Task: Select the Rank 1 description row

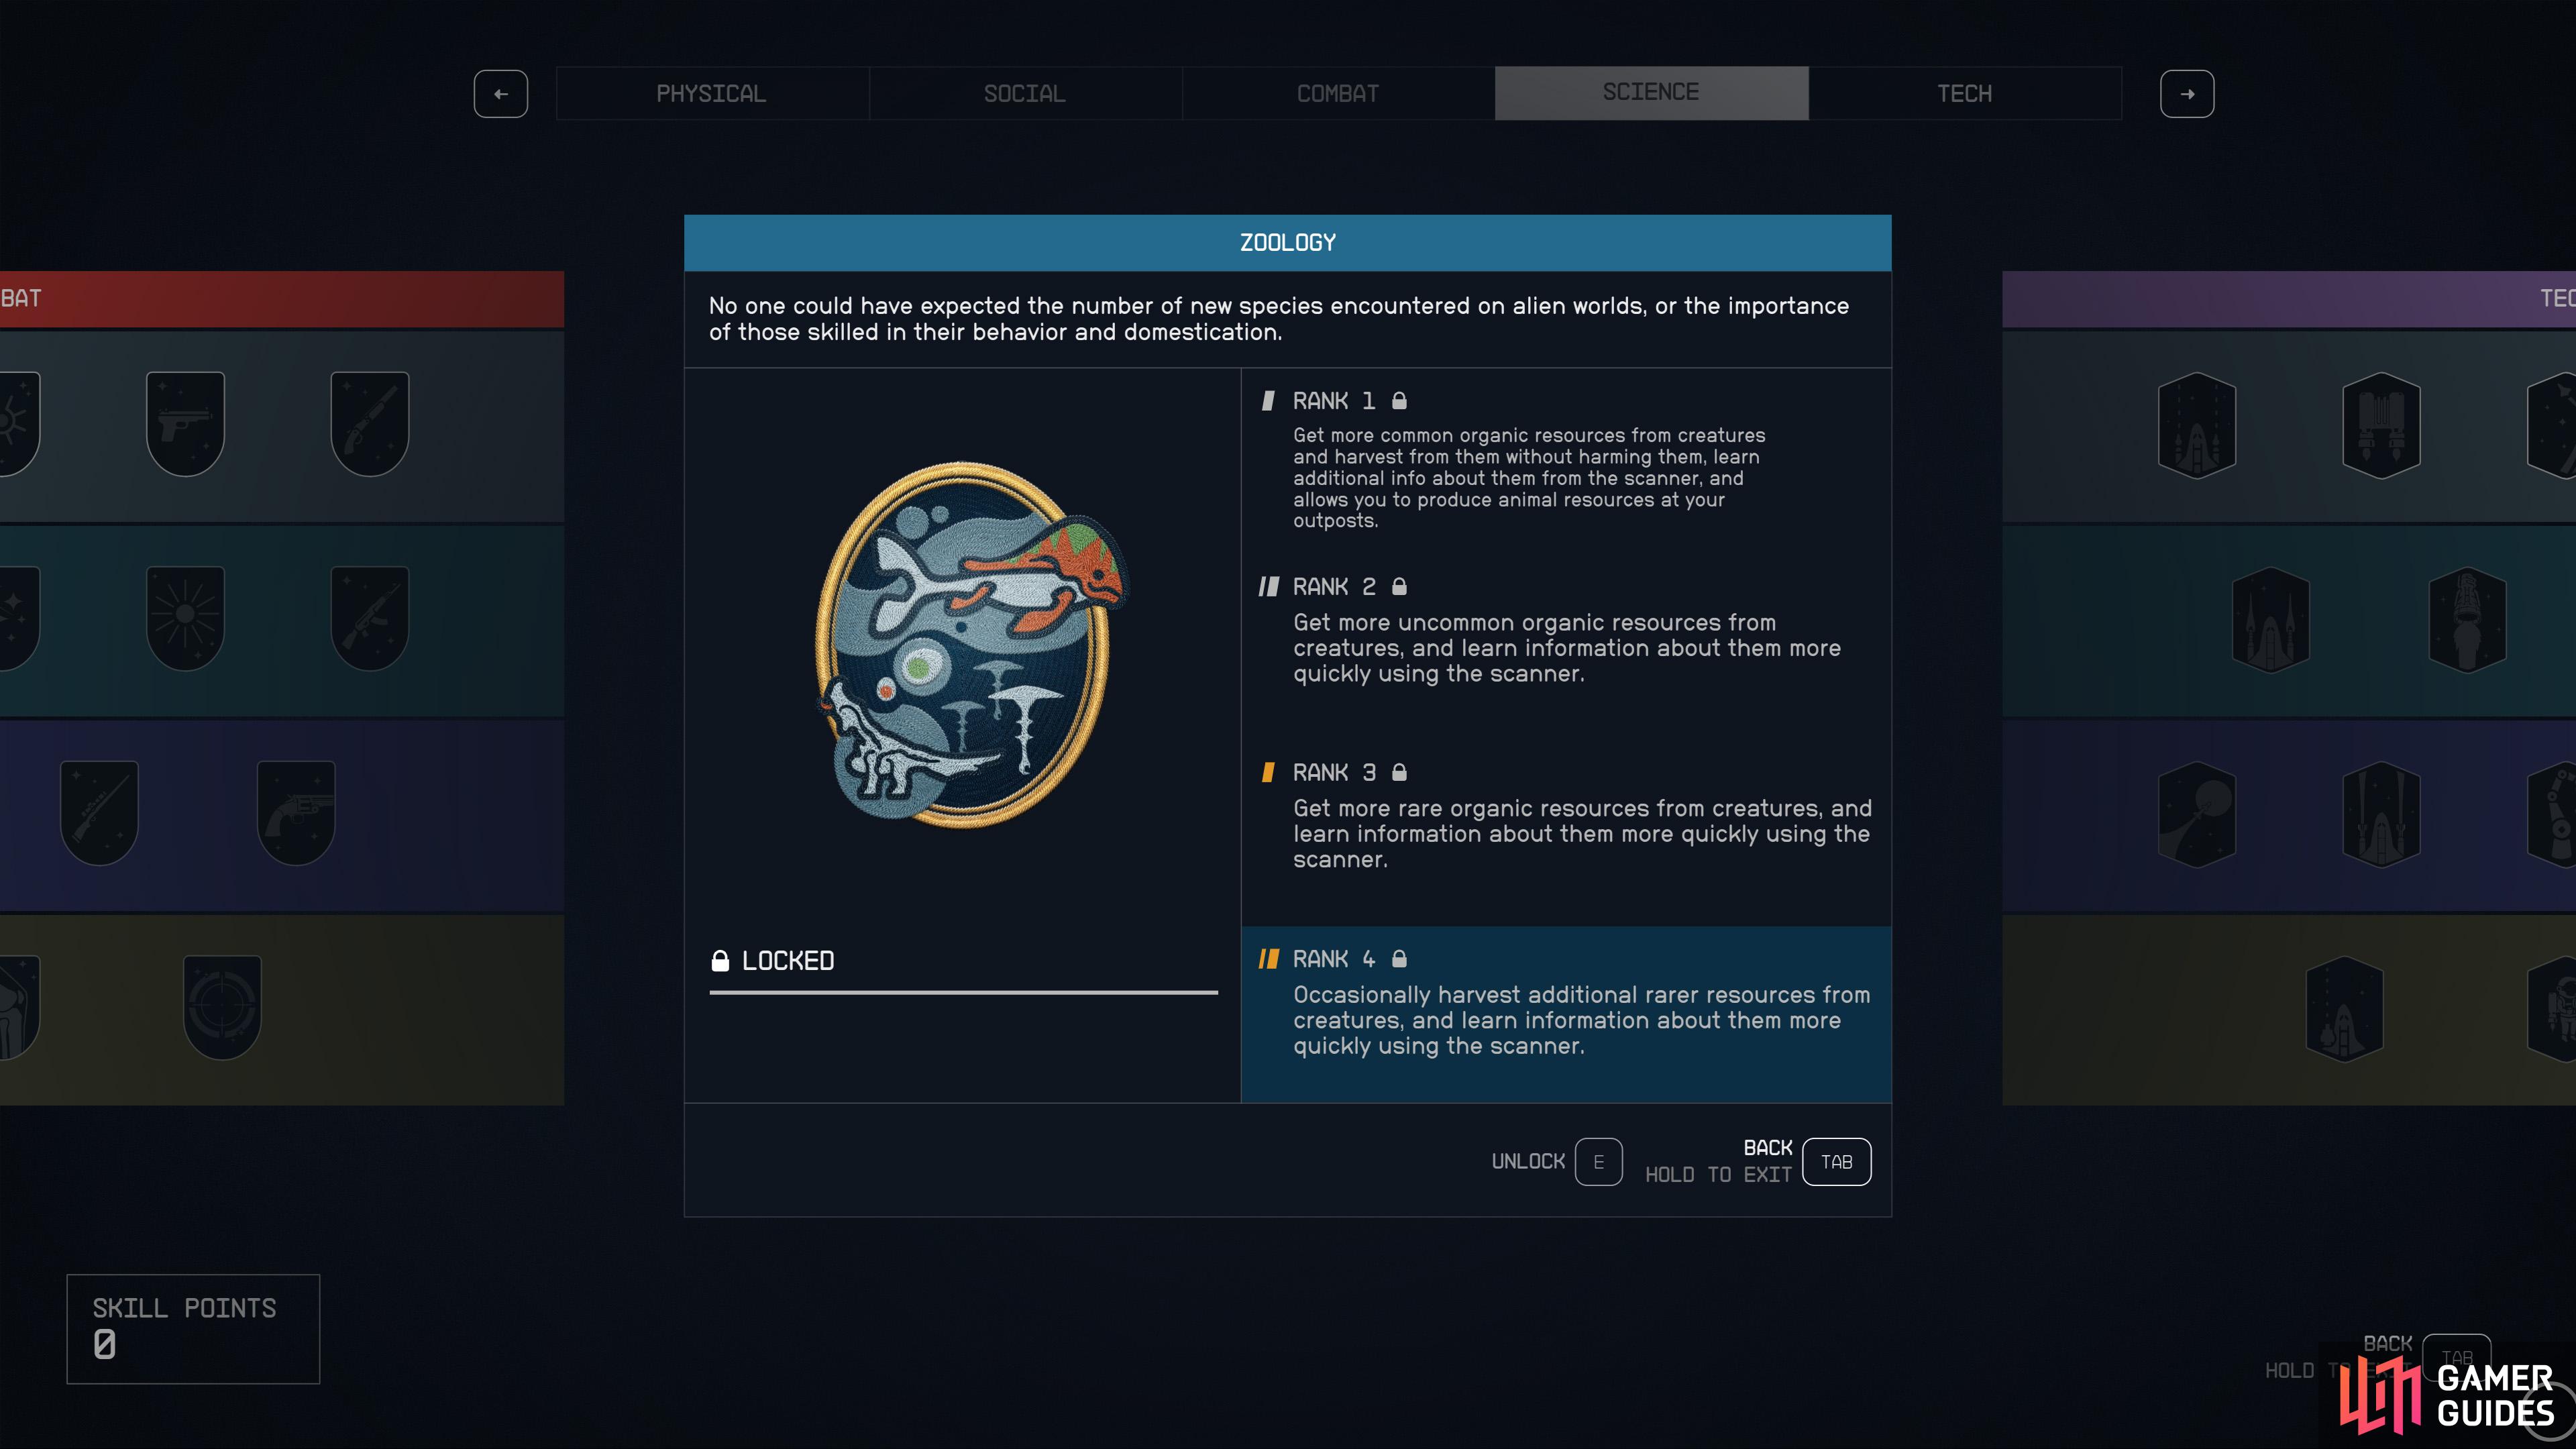Action: click(x=1566, y=461)
